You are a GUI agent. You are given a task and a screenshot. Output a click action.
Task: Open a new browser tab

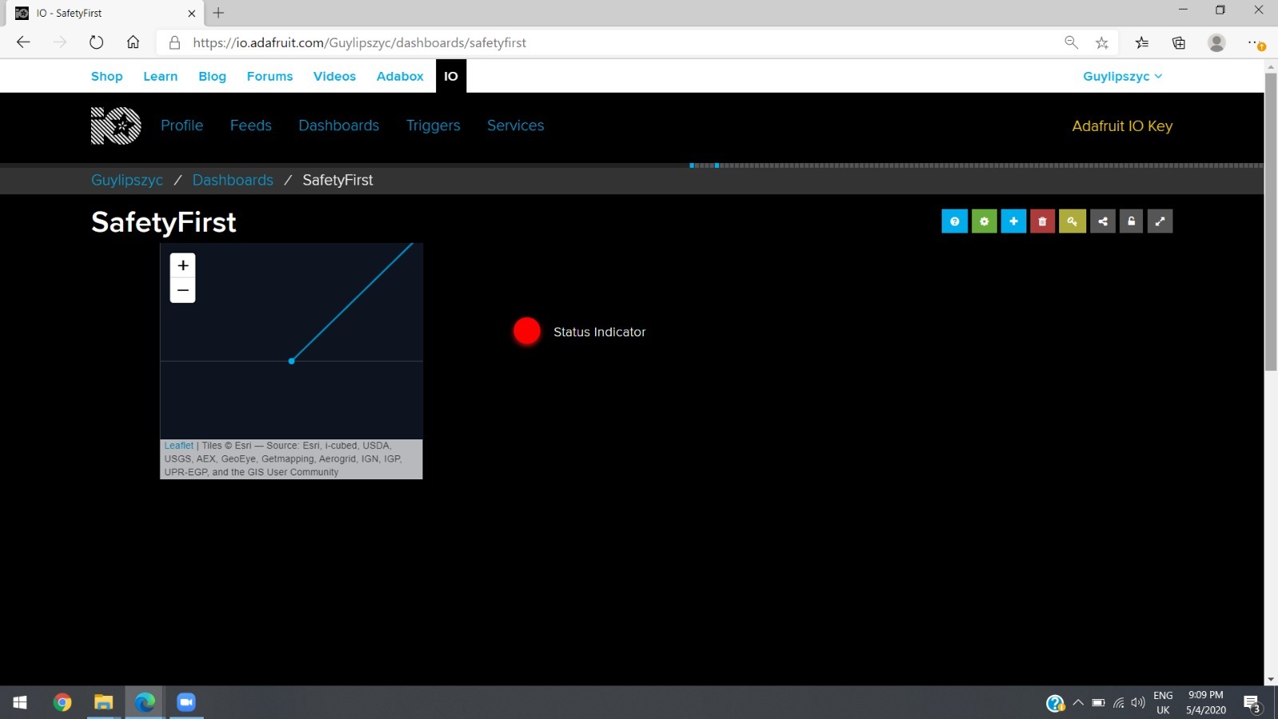218,13
